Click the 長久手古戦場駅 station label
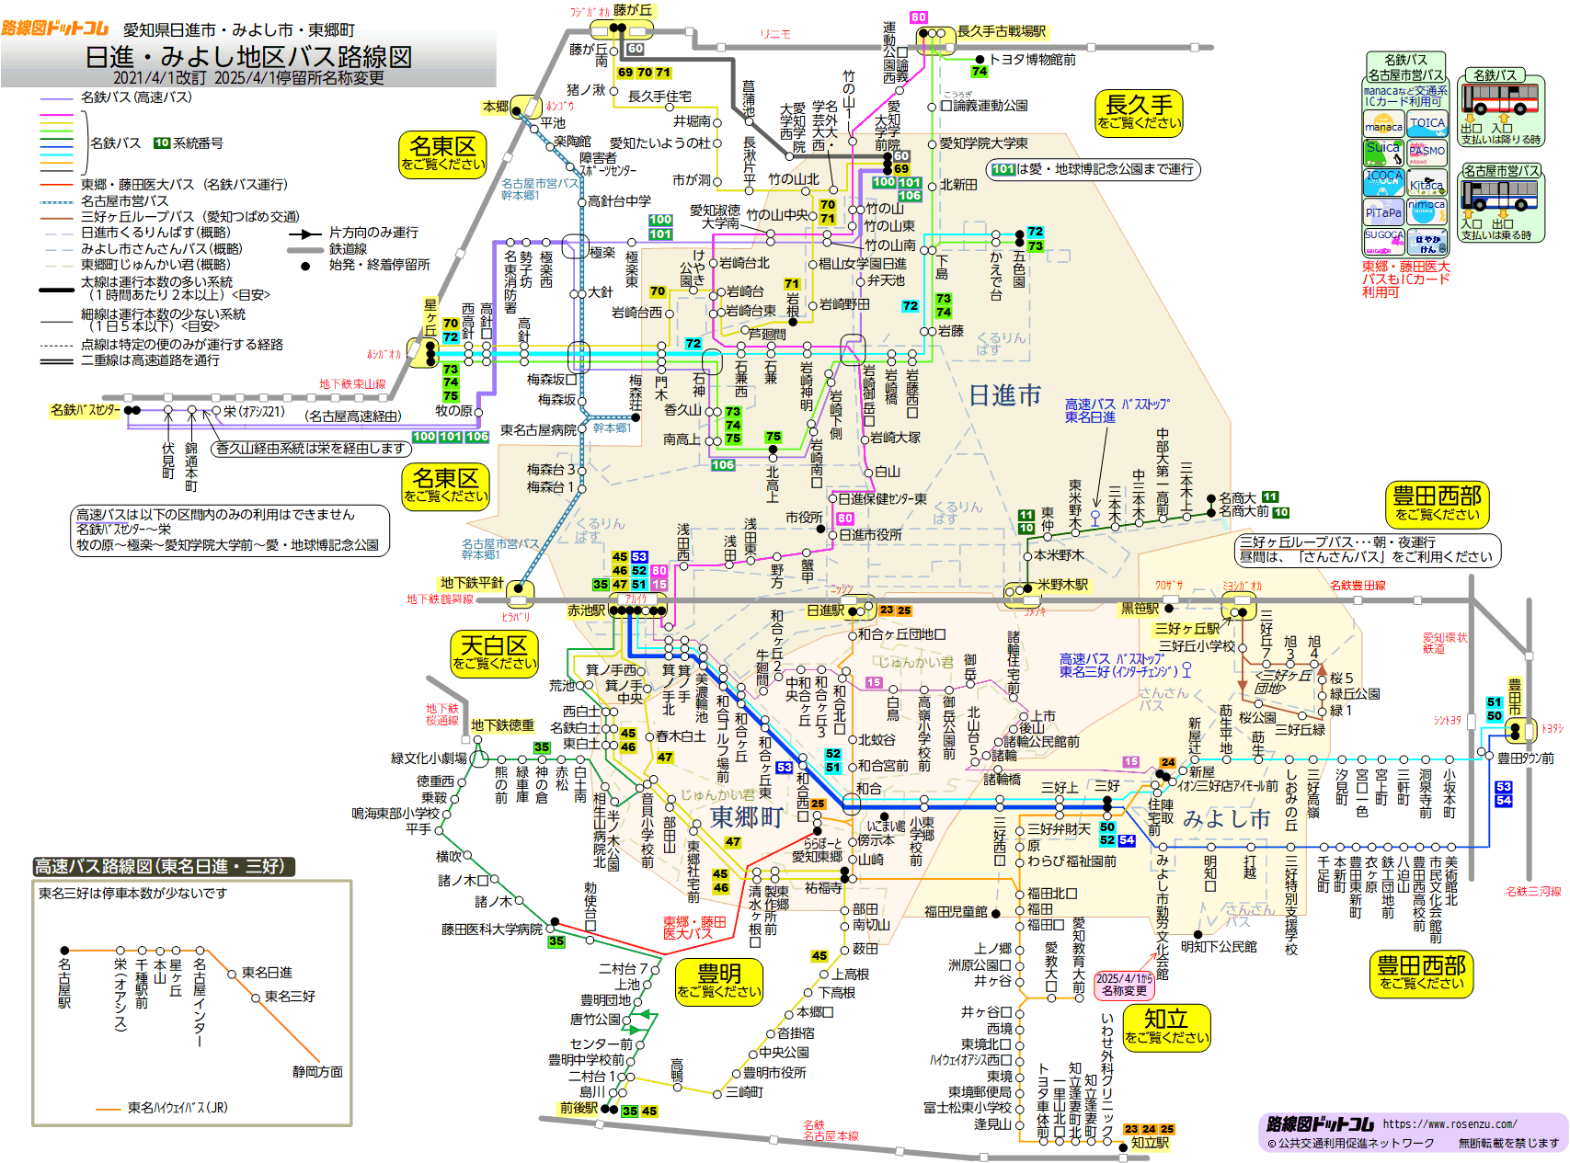The image size is (1570, 1163). pos(1002,31)
